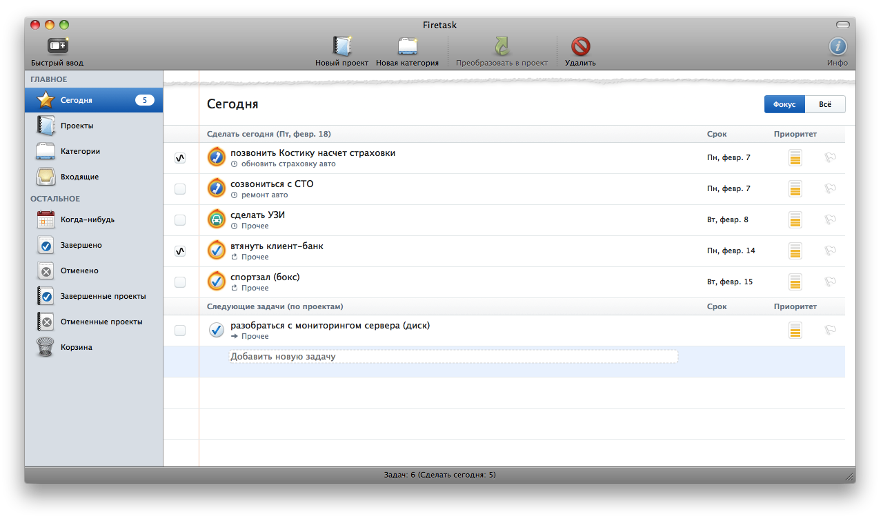Show the Завершено completed tasks list
883x521 pixels.
[x=81, y=245]
